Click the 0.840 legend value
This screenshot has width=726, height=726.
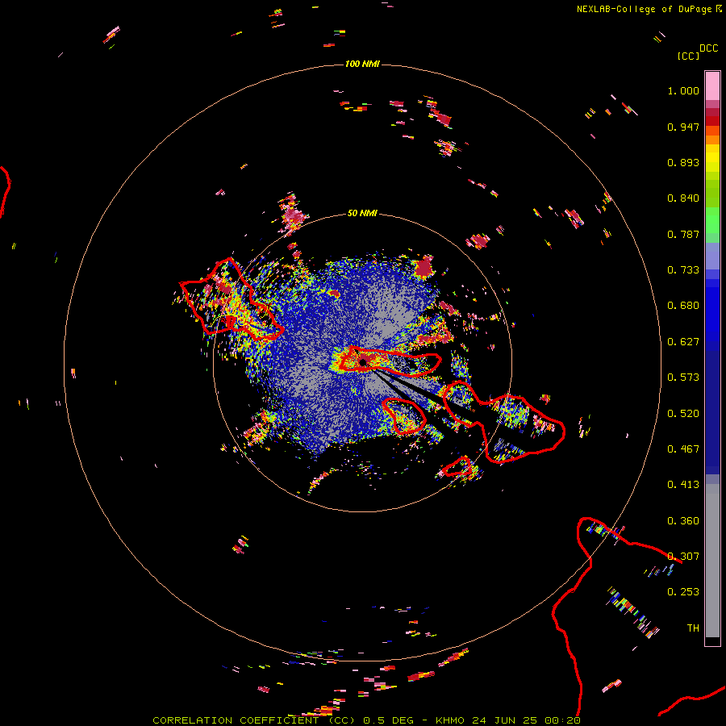683,198
